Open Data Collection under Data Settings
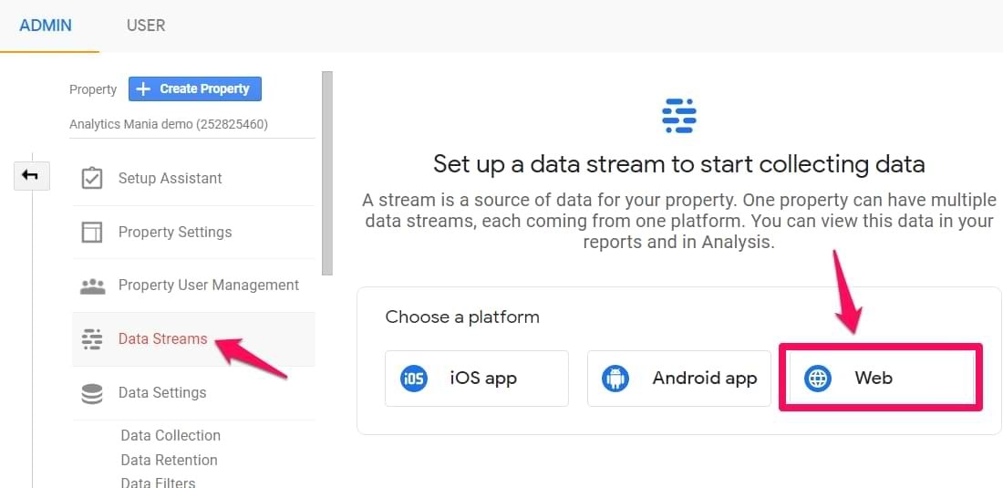Viewport: 1003px width, 488px height. pyautogui.click(x=171, y=436)
